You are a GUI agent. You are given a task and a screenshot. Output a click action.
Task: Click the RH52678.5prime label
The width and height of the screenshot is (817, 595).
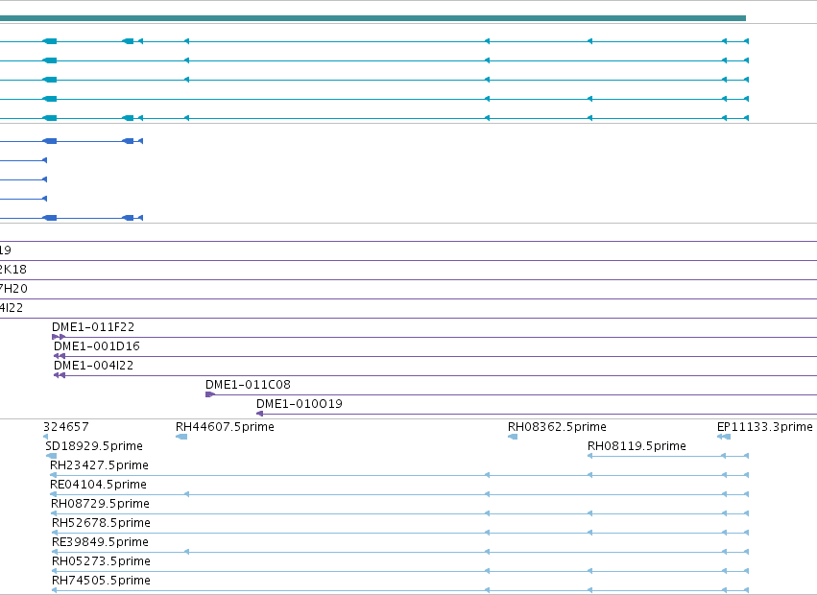pos(101,523)
